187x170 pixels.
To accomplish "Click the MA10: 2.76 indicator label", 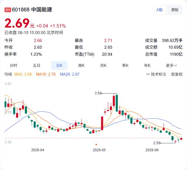I will (x=46, y=74).
